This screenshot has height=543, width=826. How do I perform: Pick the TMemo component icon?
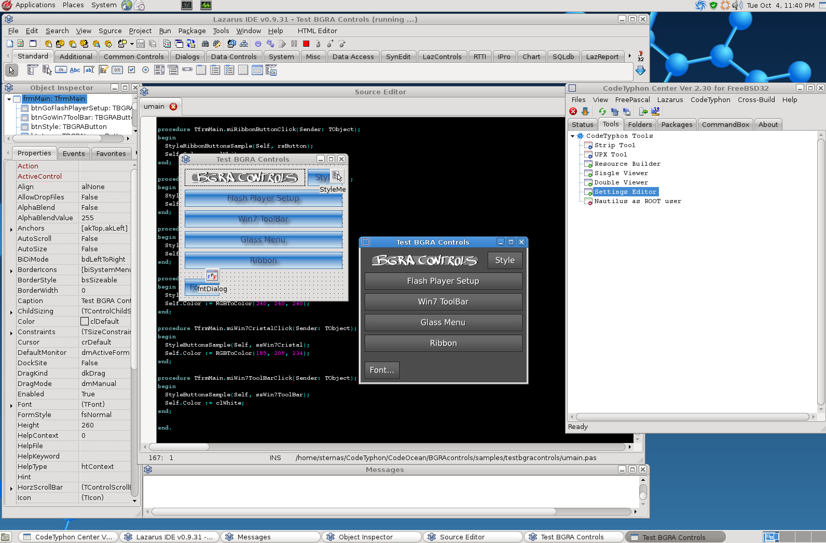[x=103, y=70]
